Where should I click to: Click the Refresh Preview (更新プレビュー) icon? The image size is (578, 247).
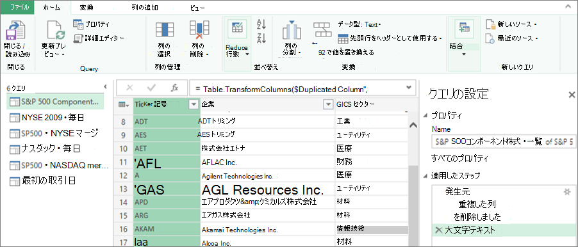56,30
